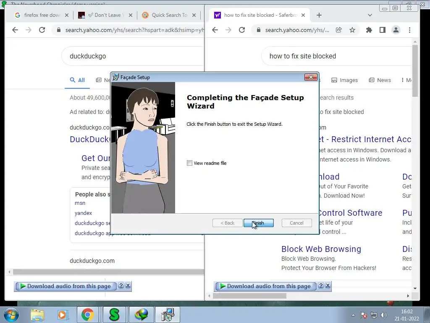The height and width of the screenshot is (323, 430).
Task: Open the msn related search link
Action: click(x=80, y=203)
